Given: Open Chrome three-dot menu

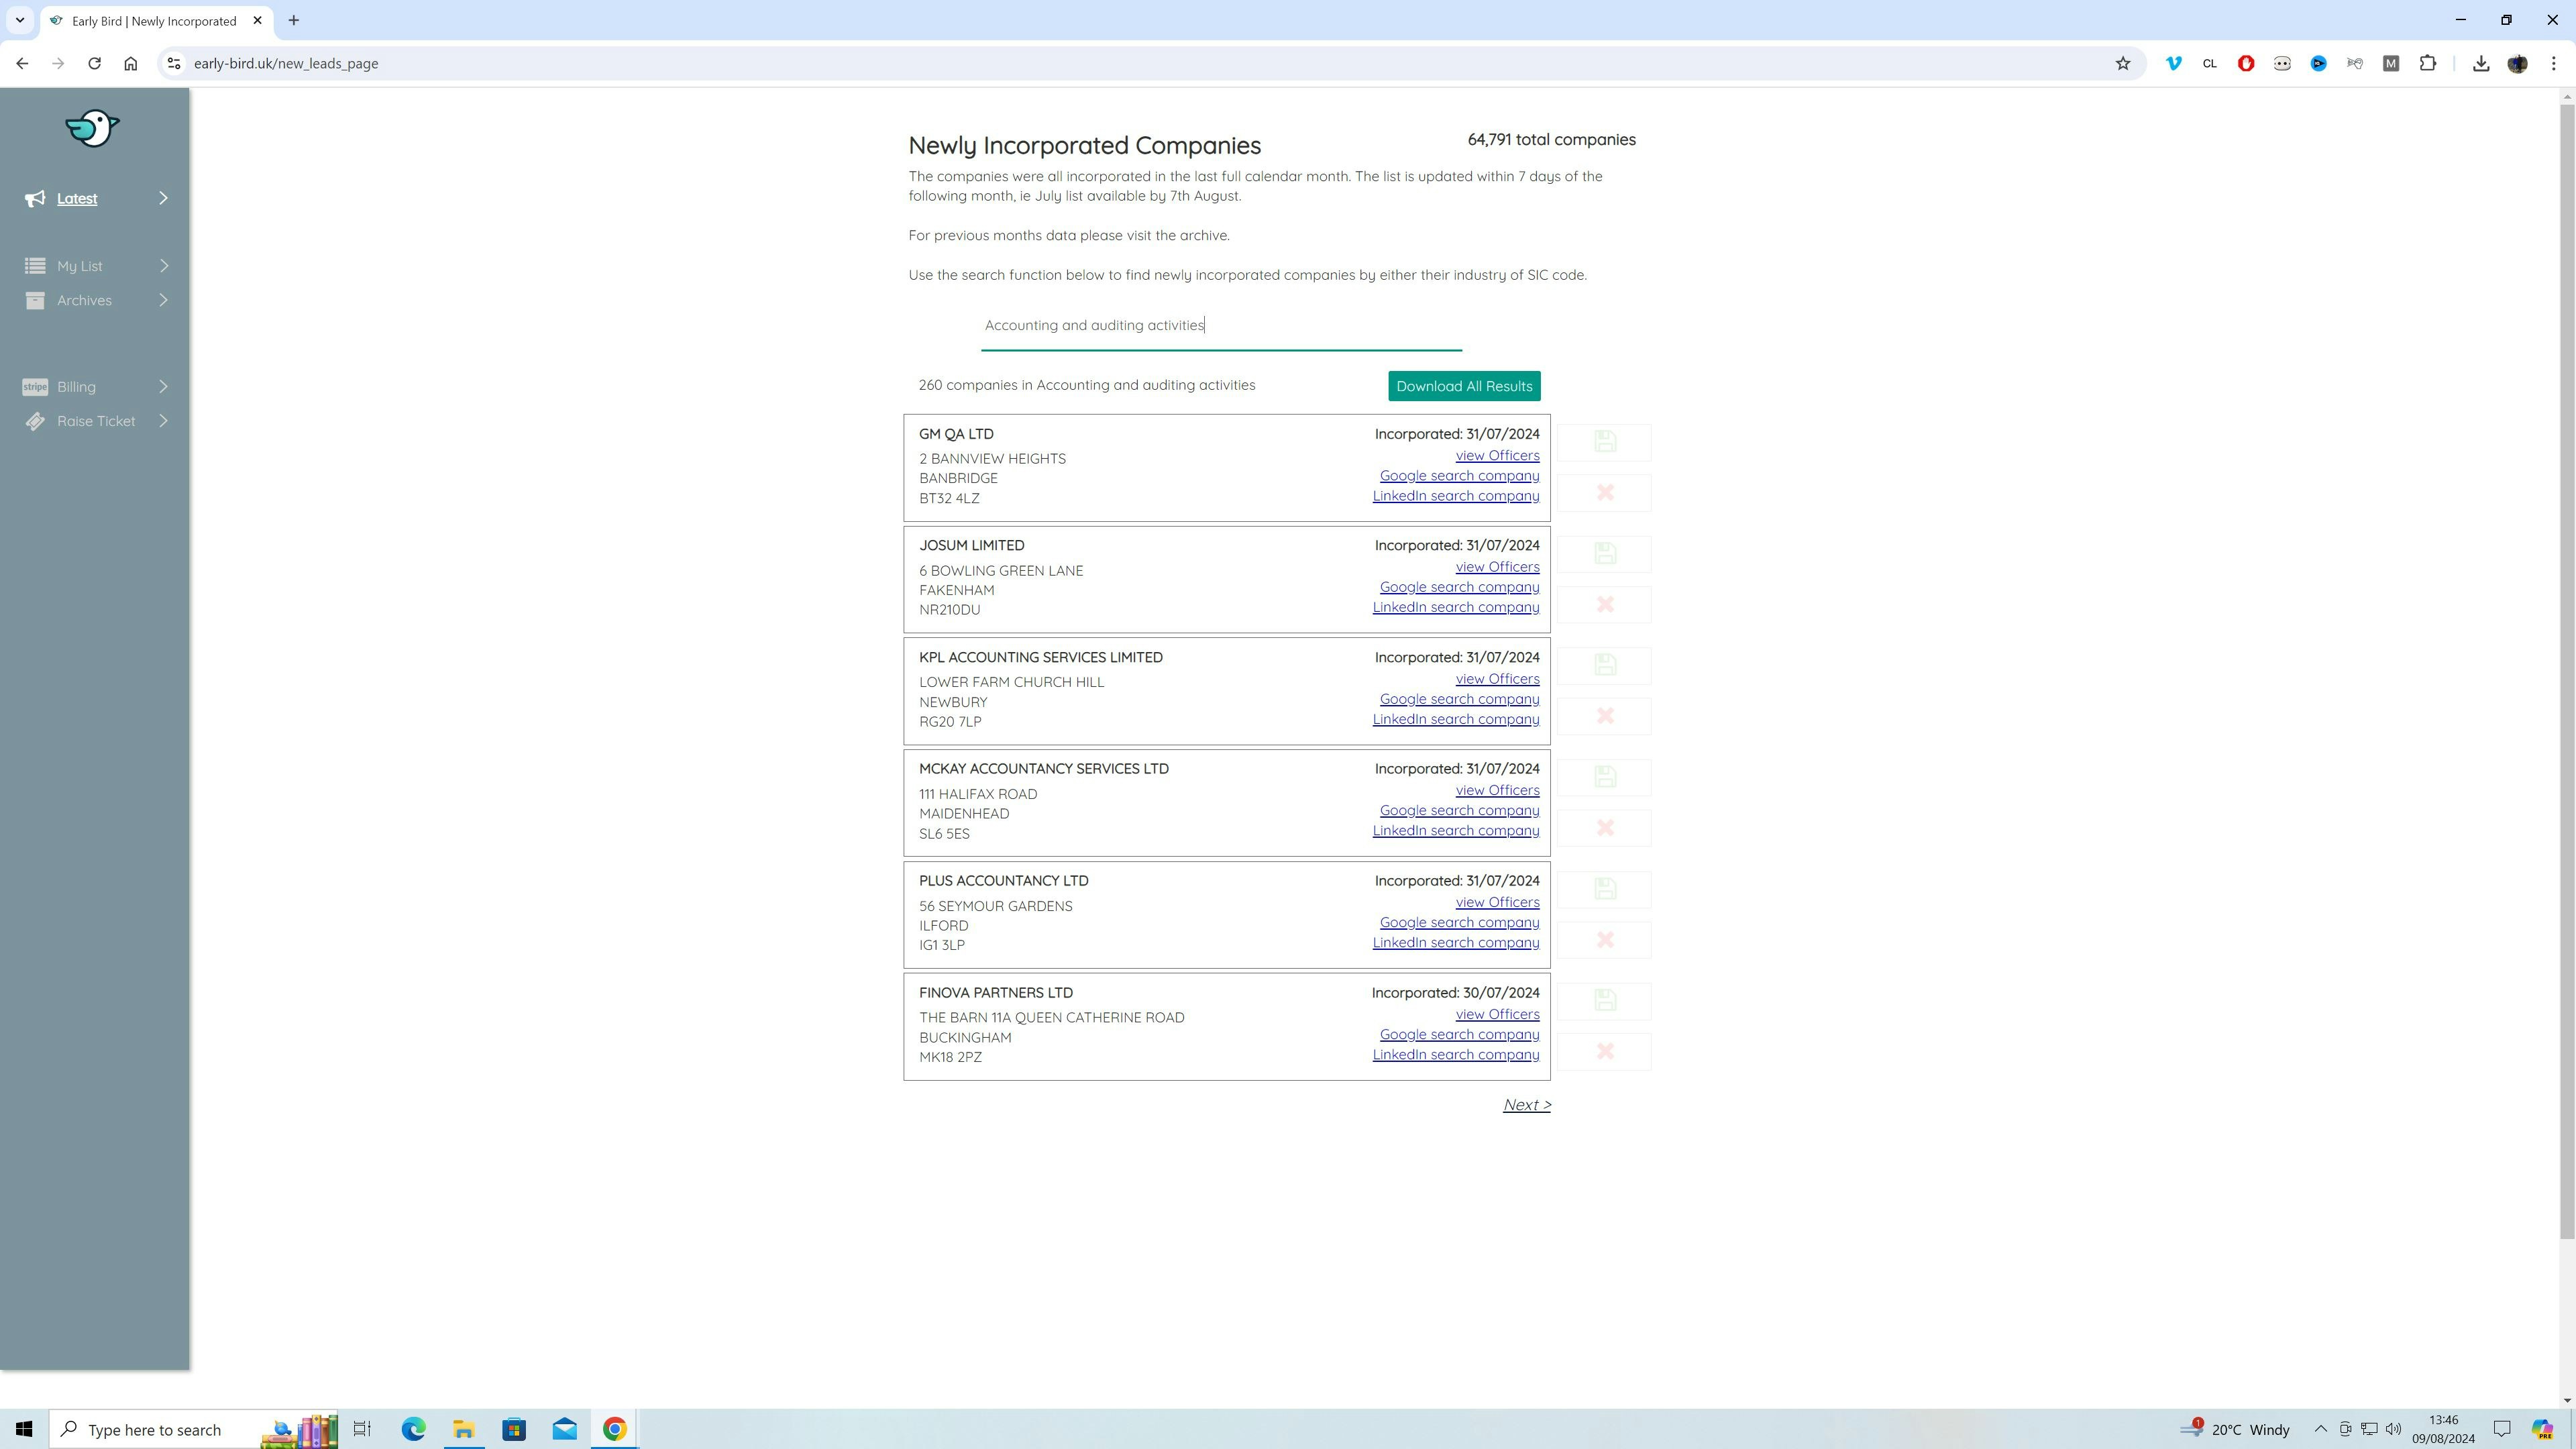Looking at the screenshot, I should [2554, 63].
